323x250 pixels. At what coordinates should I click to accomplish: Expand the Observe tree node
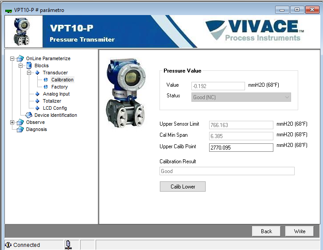coord(12,123)
